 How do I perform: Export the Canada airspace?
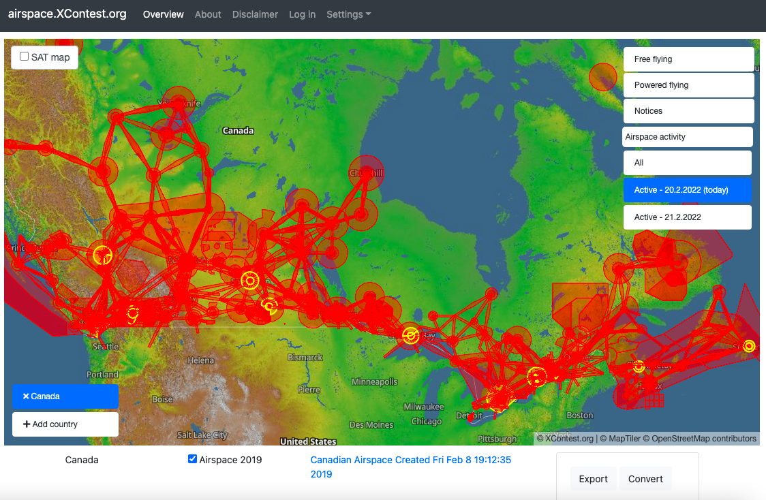[x=593, y=479]
